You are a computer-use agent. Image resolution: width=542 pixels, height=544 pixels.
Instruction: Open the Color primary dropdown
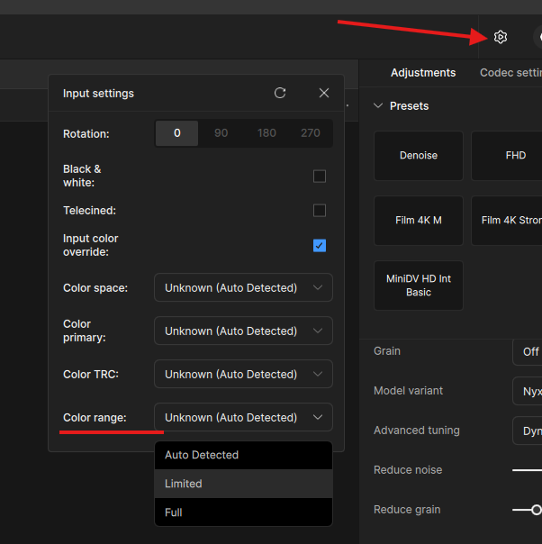coord(243,331)
